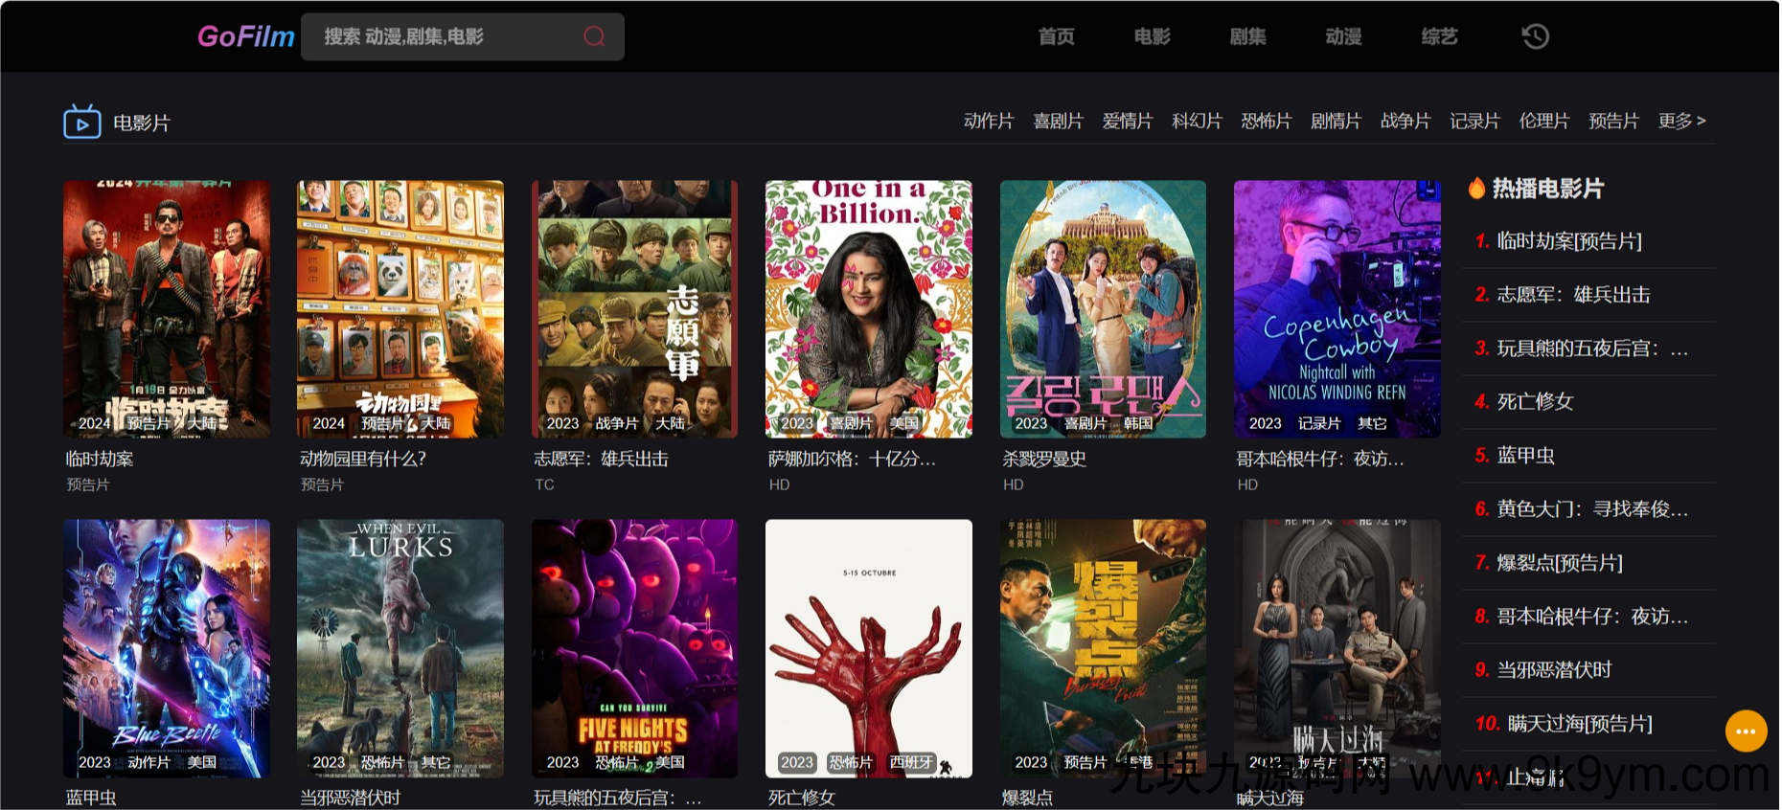Click the title 志愿军:雄兵出击 under poster
The width and height of the screenshot is (1782, 810).
[601, 459]
